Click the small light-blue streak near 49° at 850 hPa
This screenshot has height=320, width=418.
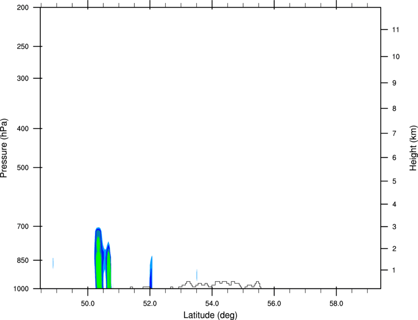(53, 263)
